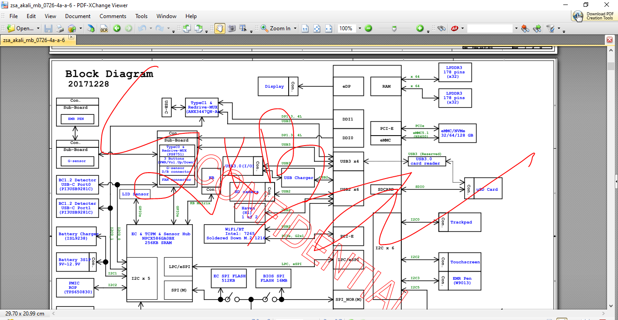Viewport: 618px width, 320px height.
Task: Rotate page counter-clockwise icon
Action: (186, 28)
